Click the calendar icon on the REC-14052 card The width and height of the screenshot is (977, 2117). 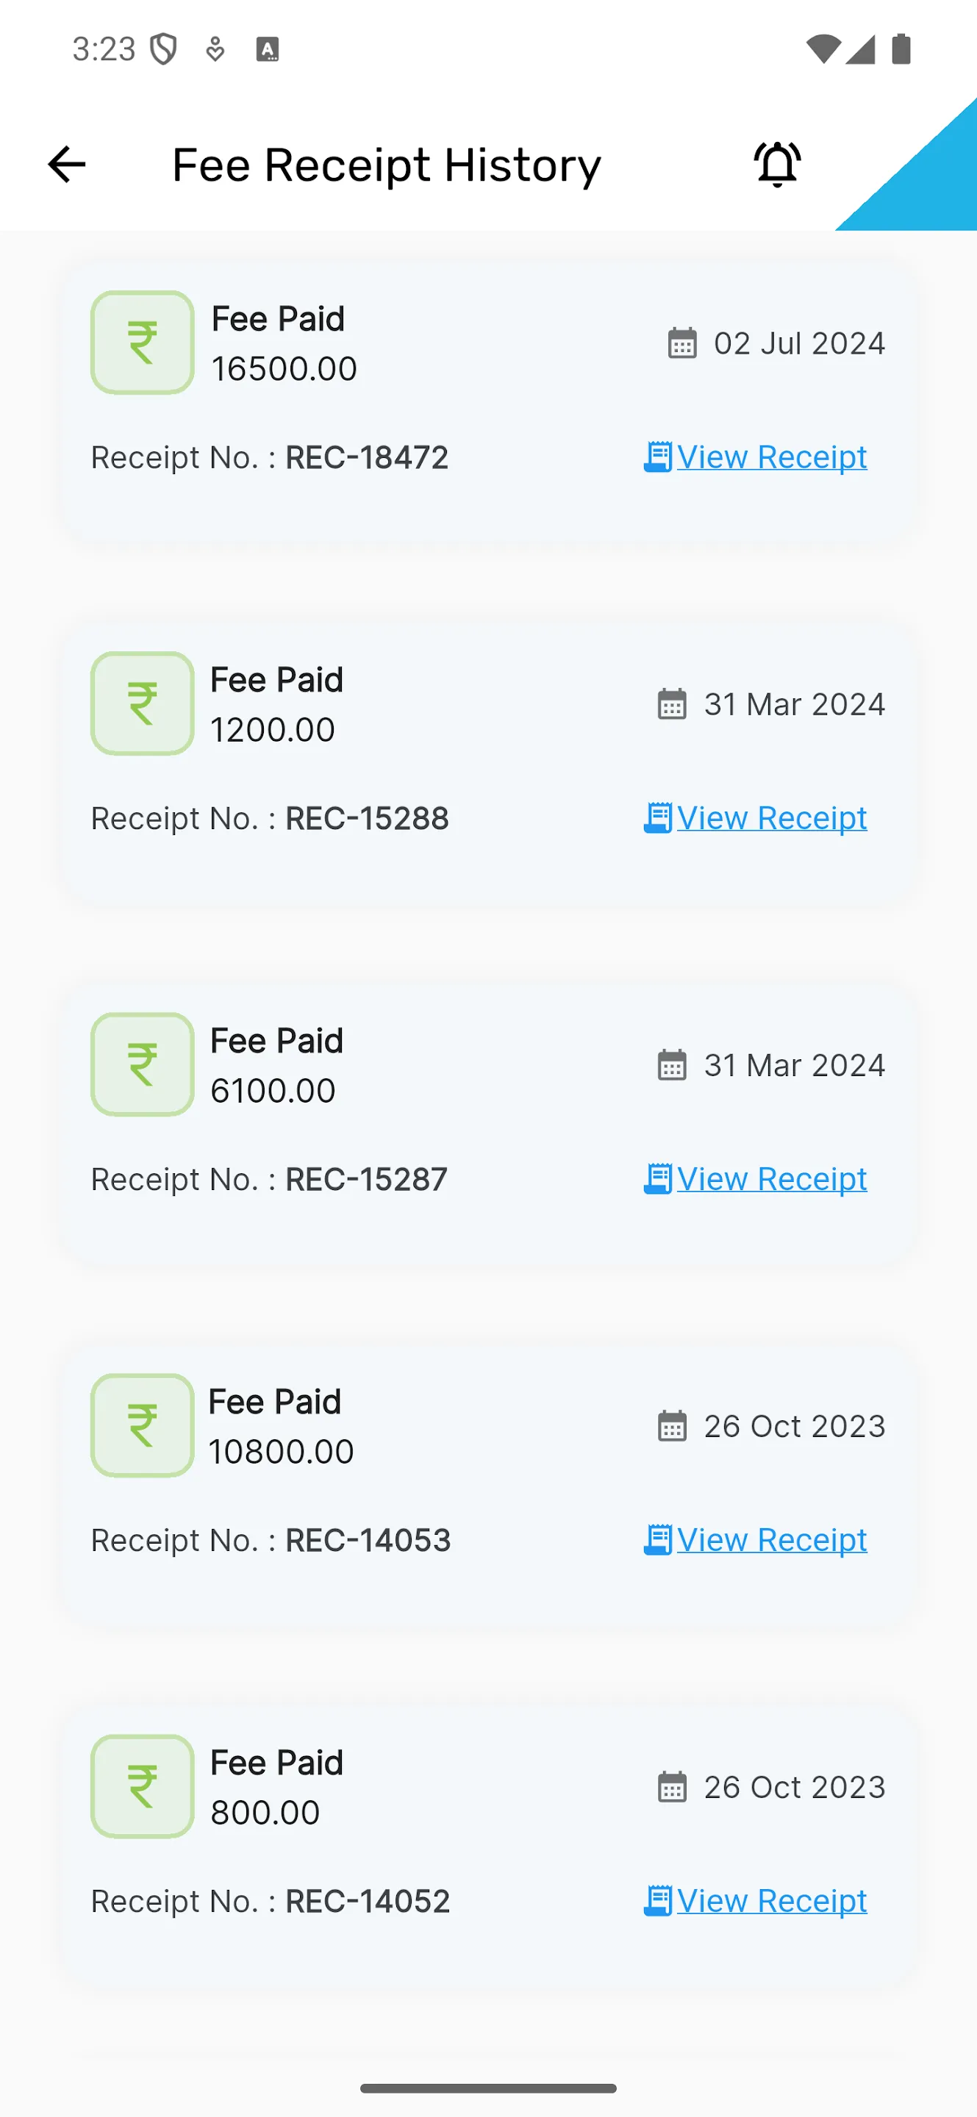coord(672,1787)
